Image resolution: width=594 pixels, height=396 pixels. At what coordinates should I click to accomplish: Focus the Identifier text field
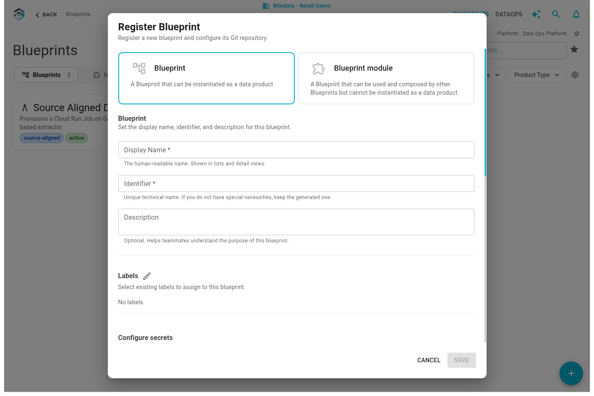coord(296,183)
